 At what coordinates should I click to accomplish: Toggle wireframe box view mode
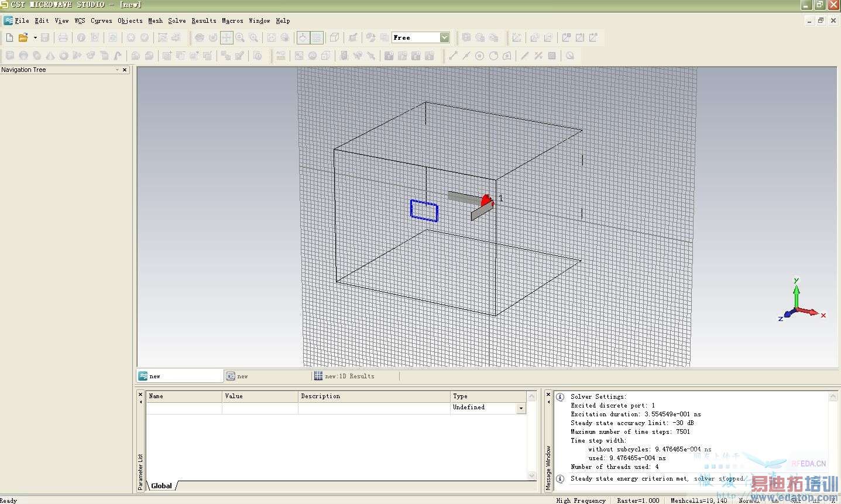(x=334, y=37)
